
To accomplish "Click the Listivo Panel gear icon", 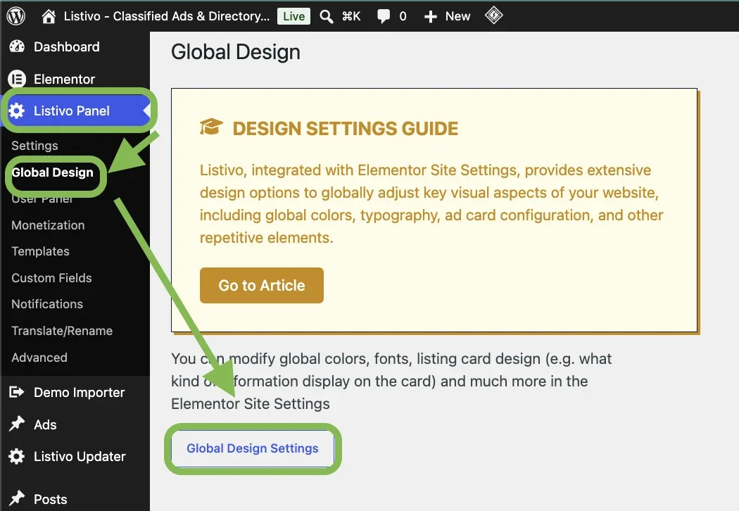I will point(16,111).
